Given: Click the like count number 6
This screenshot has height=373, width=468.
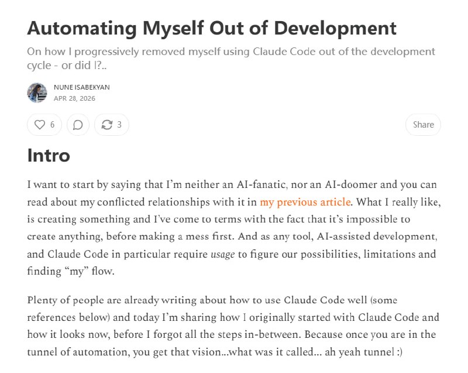Looking at the screenshot, I should click(53, 125).
